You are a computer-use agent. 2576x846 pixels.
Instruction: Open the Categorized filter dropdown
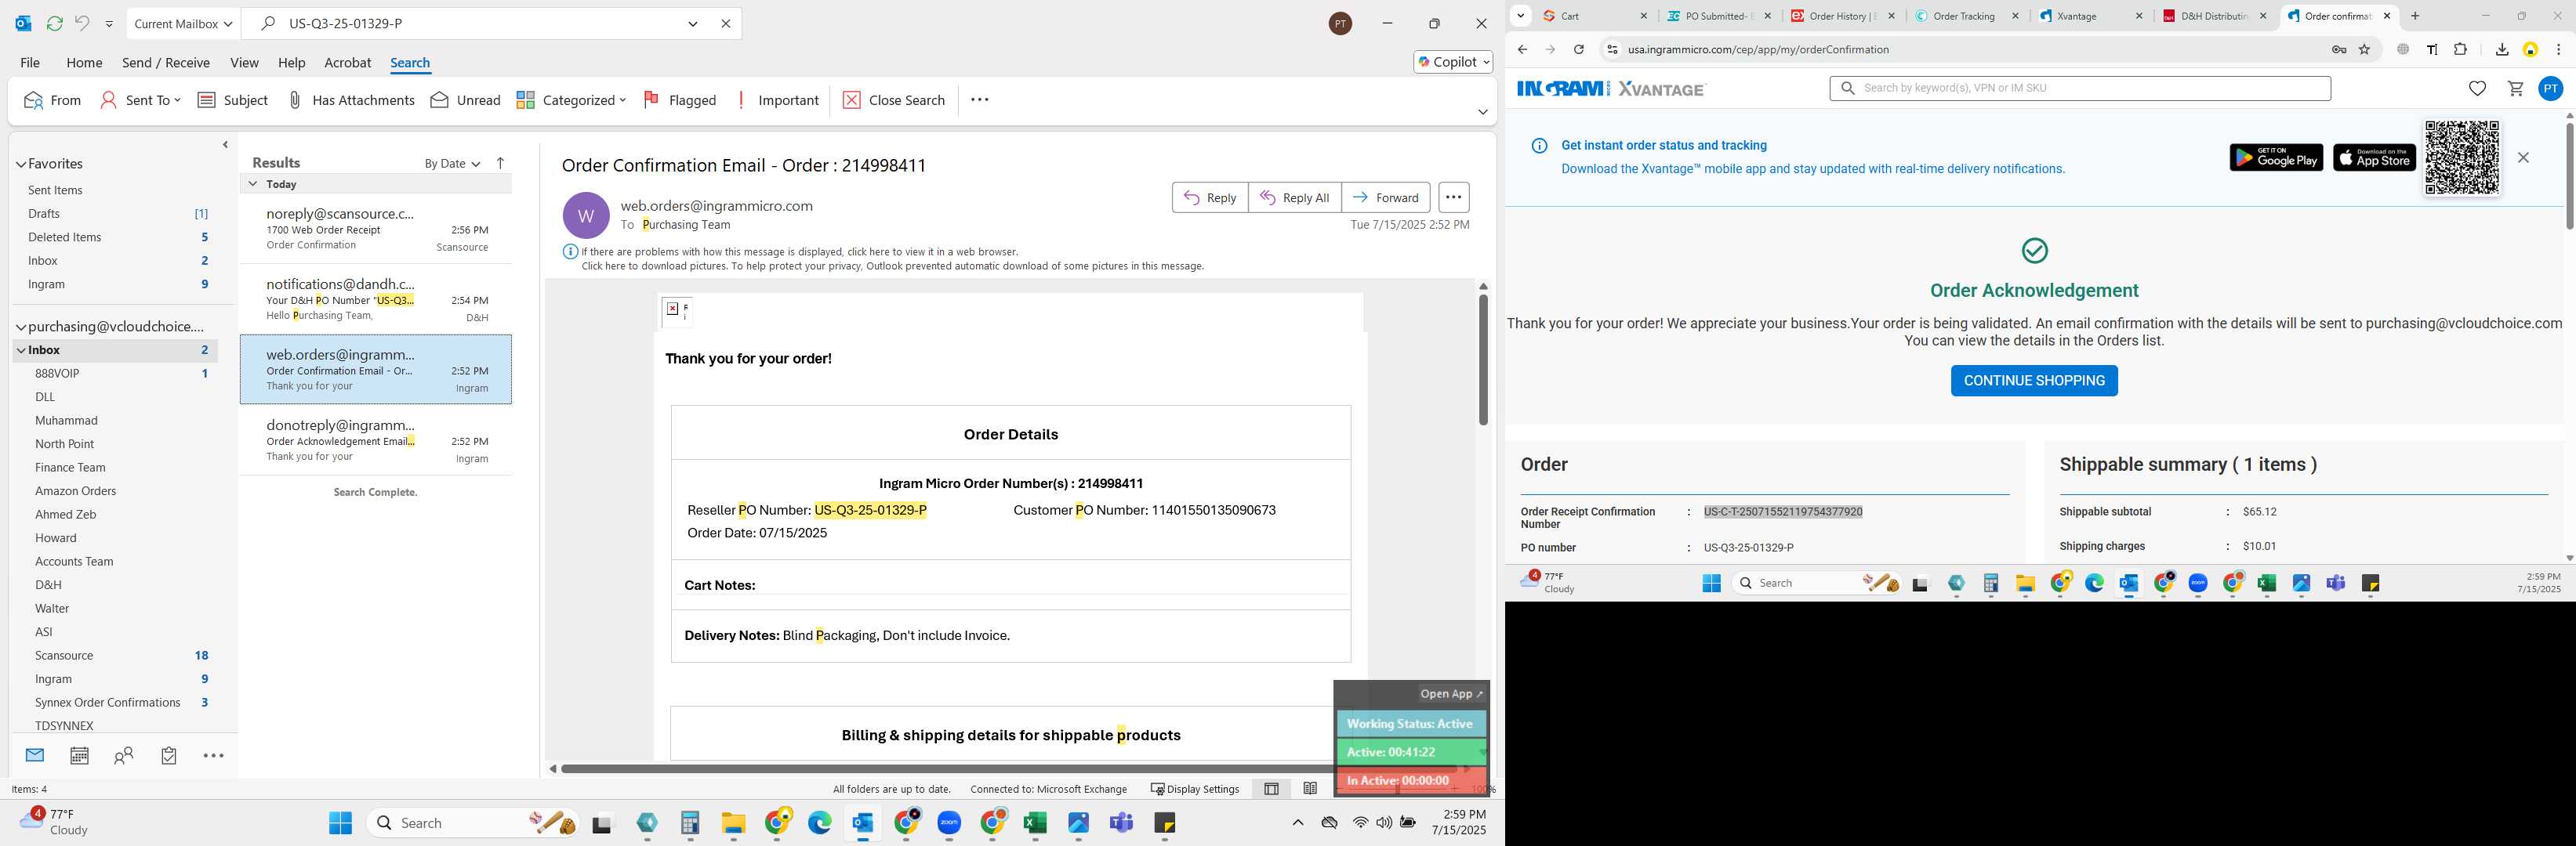(571, 100)
